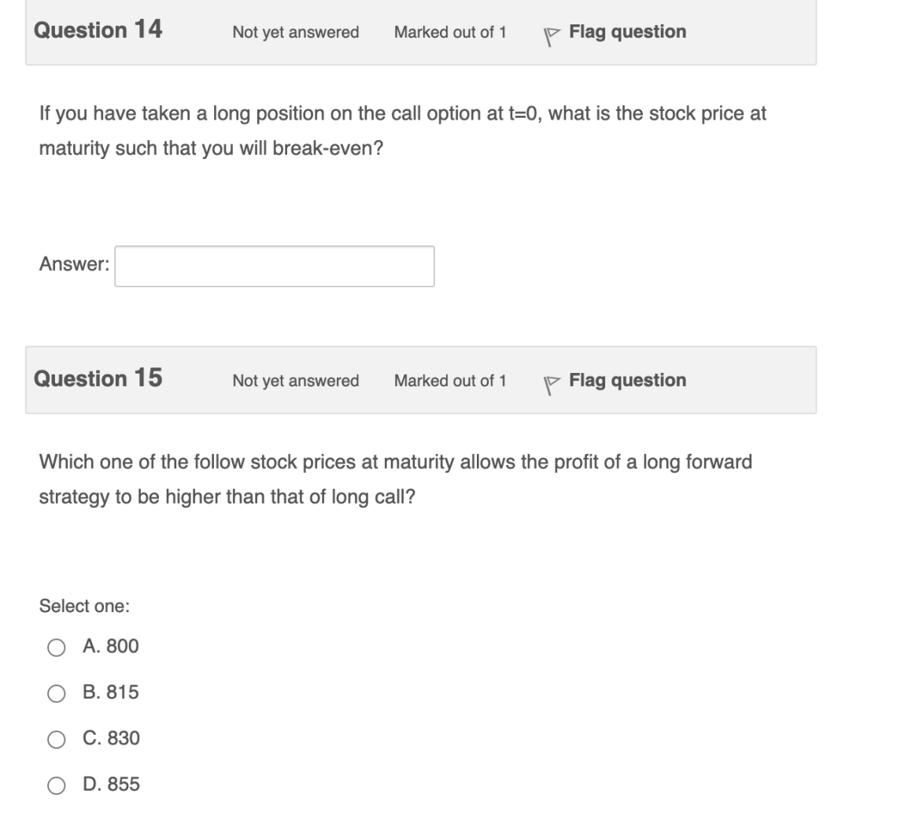Open 'Flag question' for Question 15
Image resolution: width=923 pixels, height=838 pixels.
pyautogui.click(x=627, y=380)
